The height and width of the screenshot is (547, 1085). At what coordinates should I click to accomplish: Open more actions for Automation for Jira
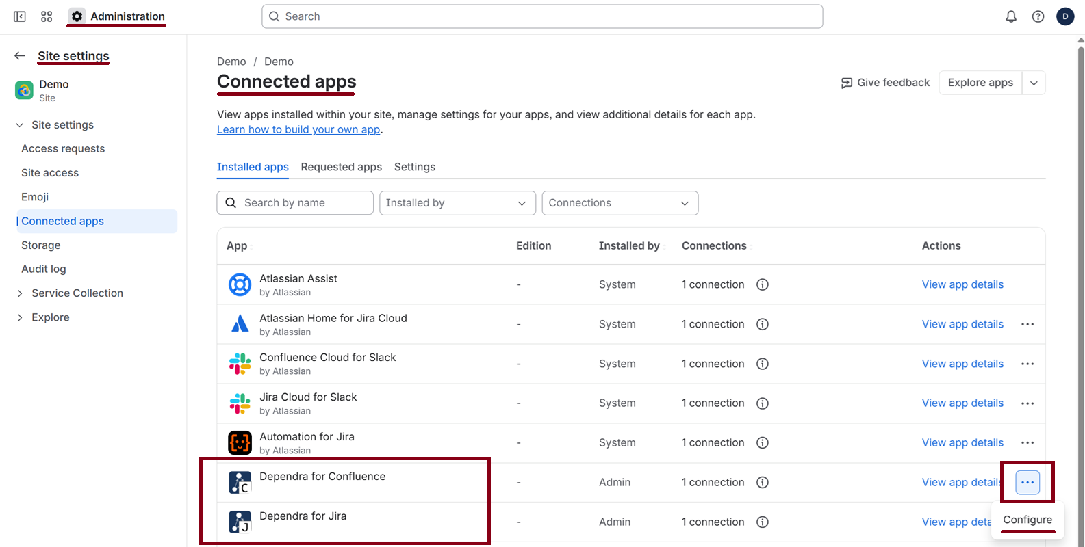(1027, 443)
